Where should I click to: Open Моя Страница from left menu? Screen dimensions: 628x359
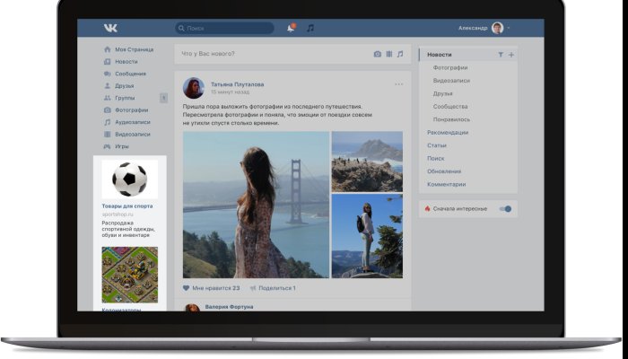(135, 49)
